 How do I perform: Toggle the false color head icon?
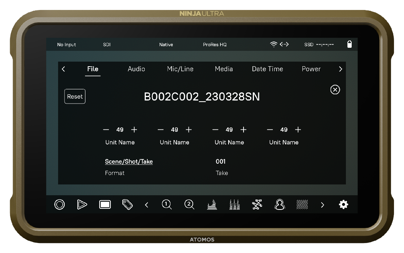(280, 205)
